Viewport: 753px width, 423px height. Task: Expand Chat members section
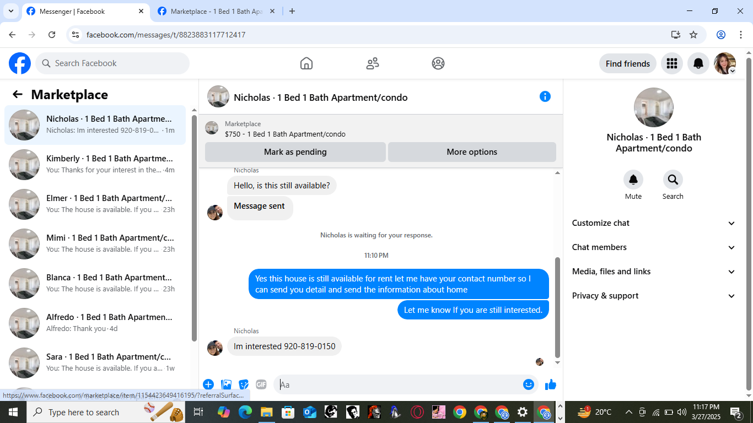(654, 247)
